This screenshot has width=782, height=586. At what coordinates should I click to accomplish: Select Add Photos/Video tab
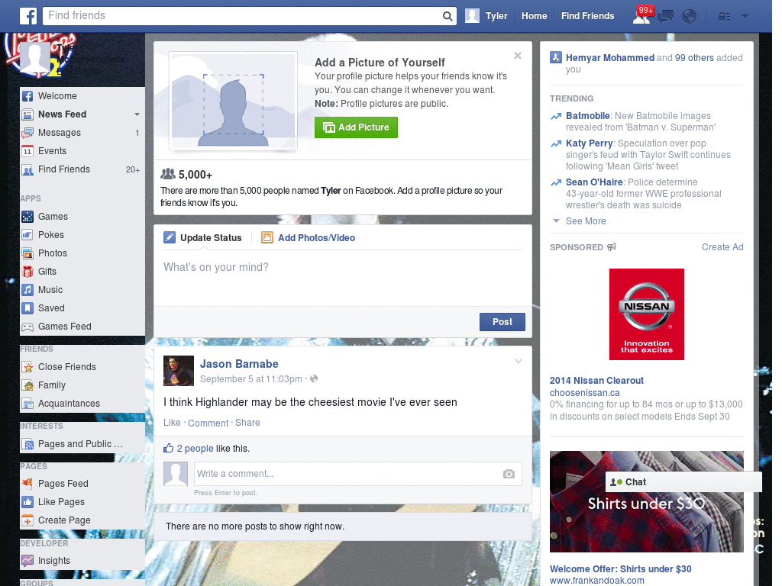tap(309, 238)
